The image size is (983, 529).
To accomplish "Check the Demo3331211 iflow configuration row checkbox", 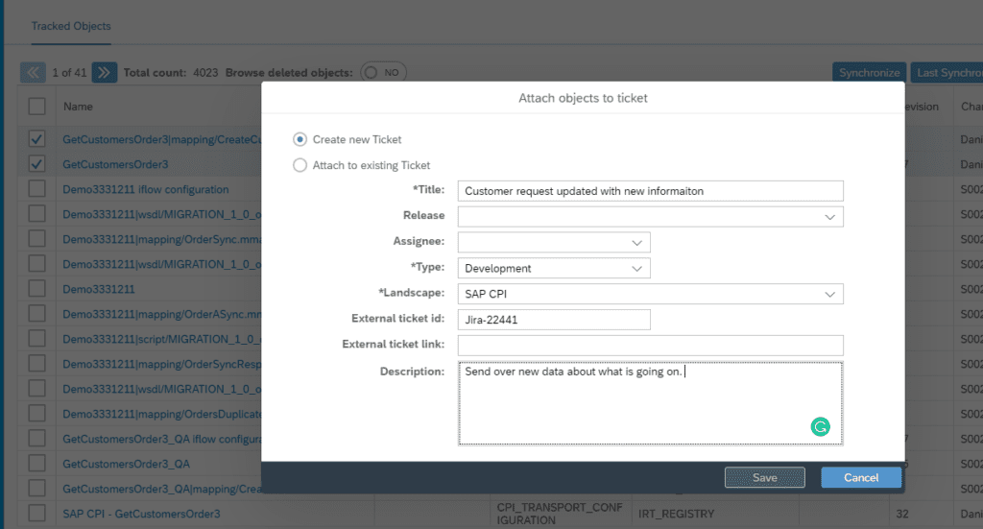I will click(37, 189).
